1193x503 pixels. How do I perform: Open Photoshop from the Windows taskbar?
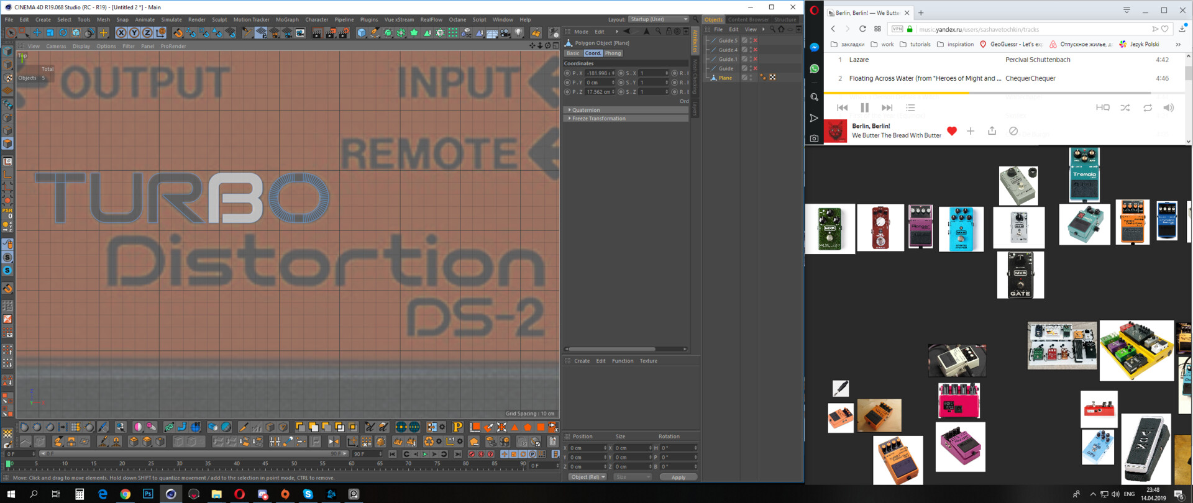pos(148,494)
